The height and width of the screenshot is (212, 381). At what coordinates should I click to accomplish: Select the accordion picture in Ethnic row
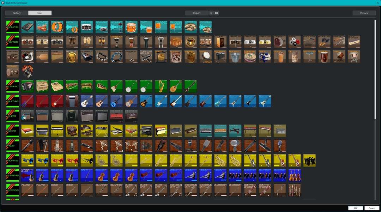pos(28,86)
